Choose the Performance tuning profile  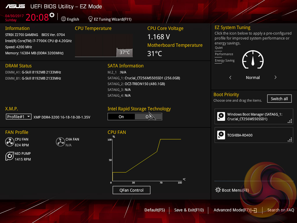tap(224, 54)
